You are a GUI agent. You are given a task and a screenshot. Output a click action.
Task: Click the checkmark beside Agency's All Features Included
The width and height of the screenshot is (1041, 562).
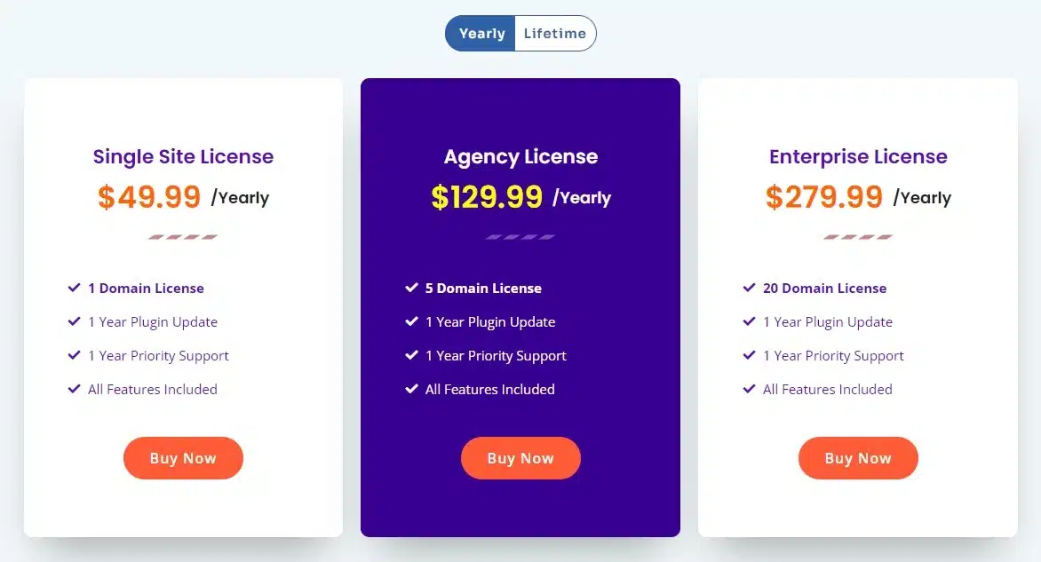pyautogui.click(x=412, y=389)
